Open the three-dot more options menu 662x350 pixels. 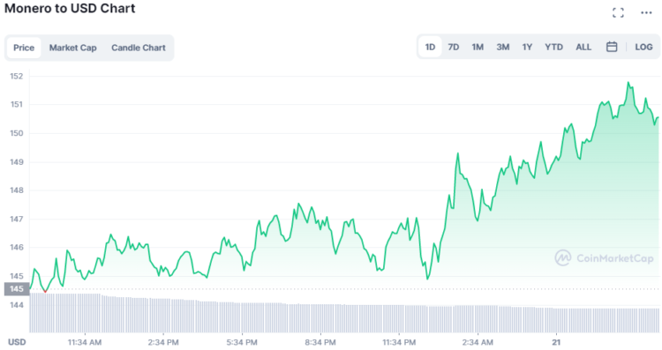[x=646, y=12]
